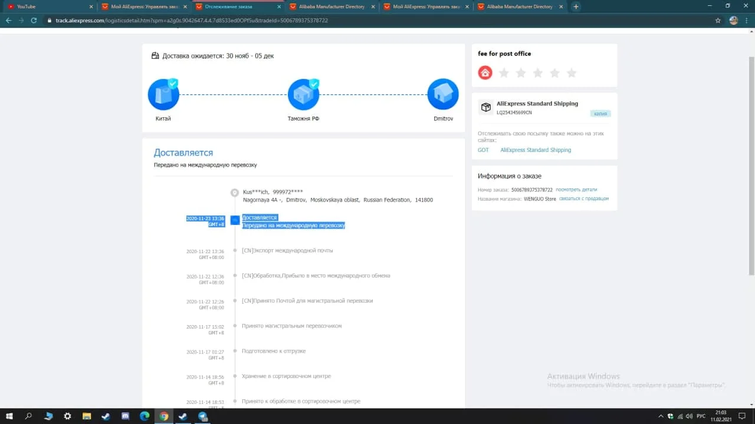Image resolution: width=755 pixels, height=424 pixels.
Task: Click связаться с продавцом to contact the seller
Action: 584,198
